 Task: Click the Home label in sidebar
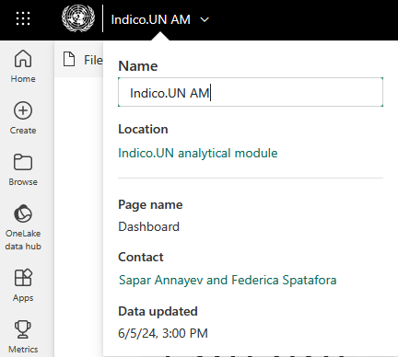coord(23,79)
